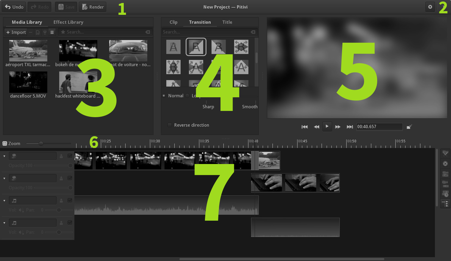
Task: Collapse the first audio layer triangle
Action: (x=4, y=200)
